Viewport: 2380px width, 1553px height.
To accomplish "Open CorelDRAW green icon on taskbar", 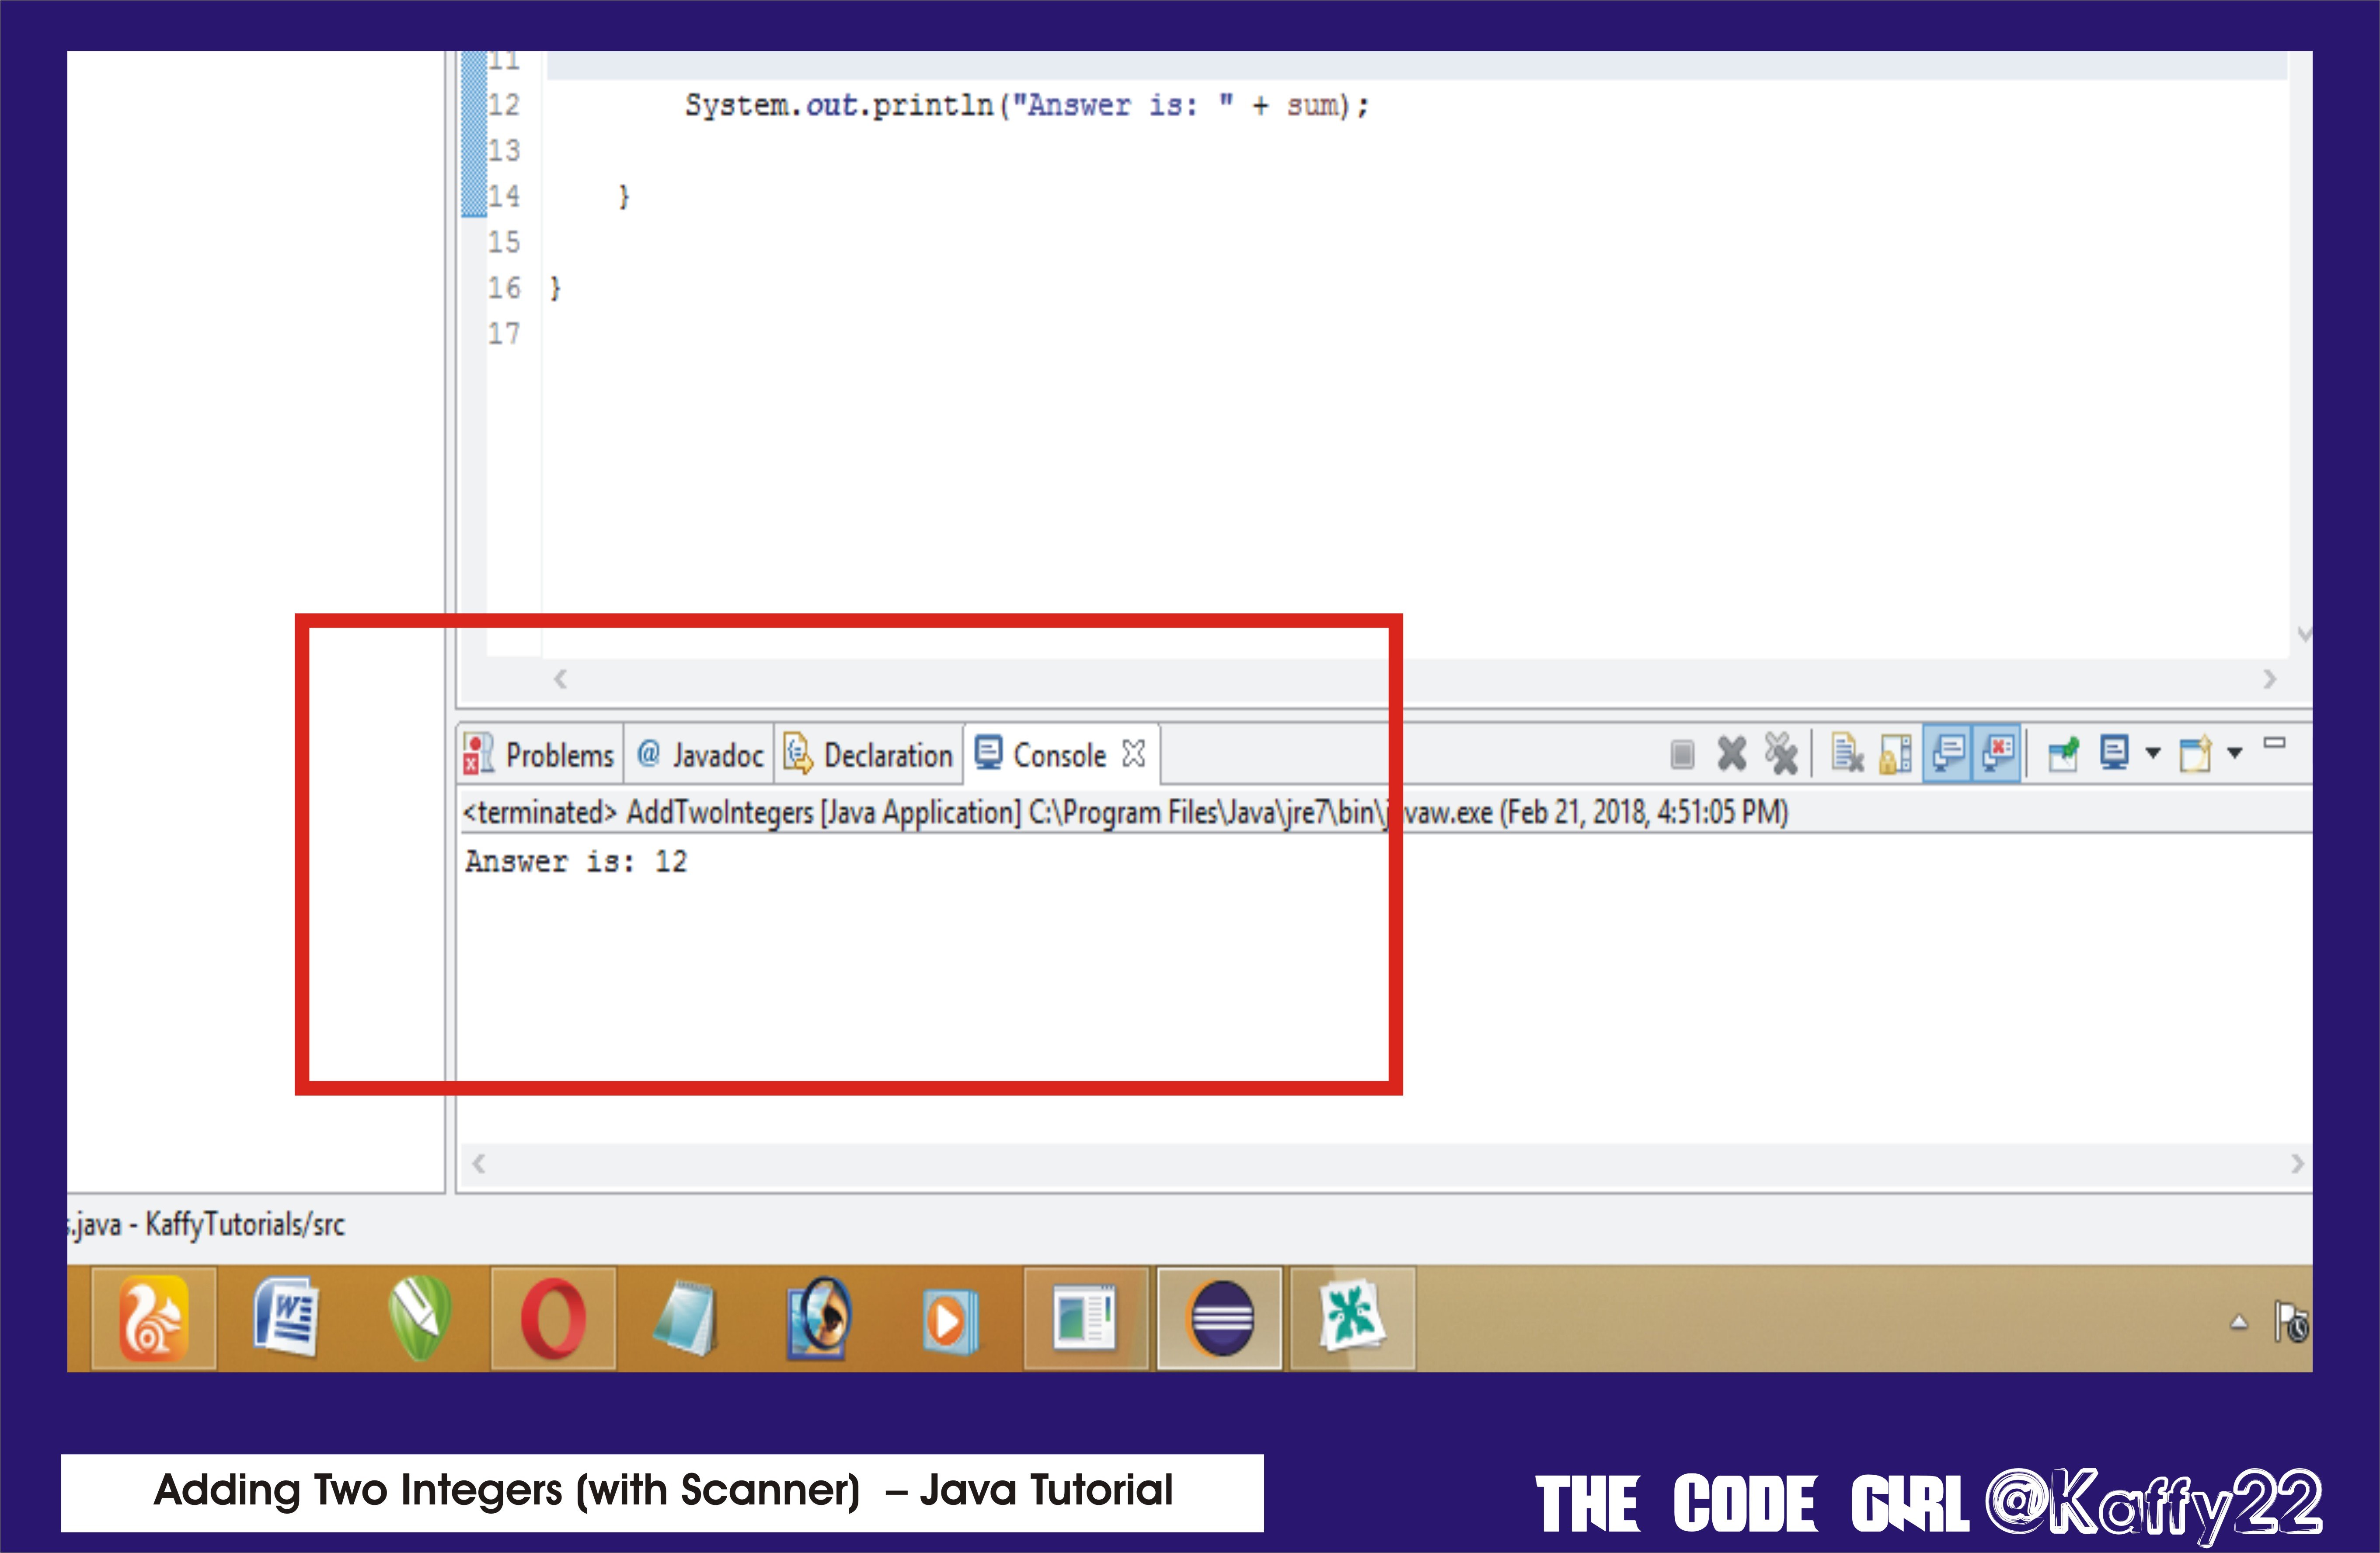I will point(420,1318).
